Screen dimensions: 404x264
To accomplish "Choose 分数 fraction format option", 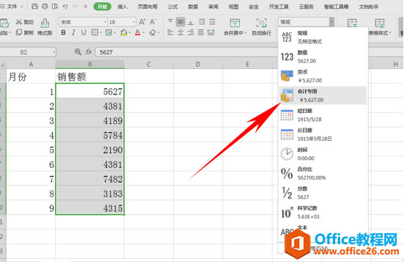I will pos(323,193).
